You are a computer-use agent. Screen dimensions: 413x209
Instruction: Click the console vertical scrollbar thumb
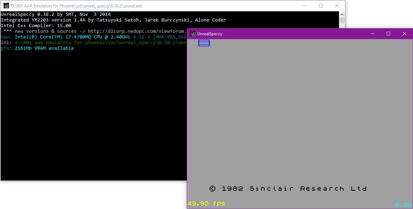pos(342,20)
